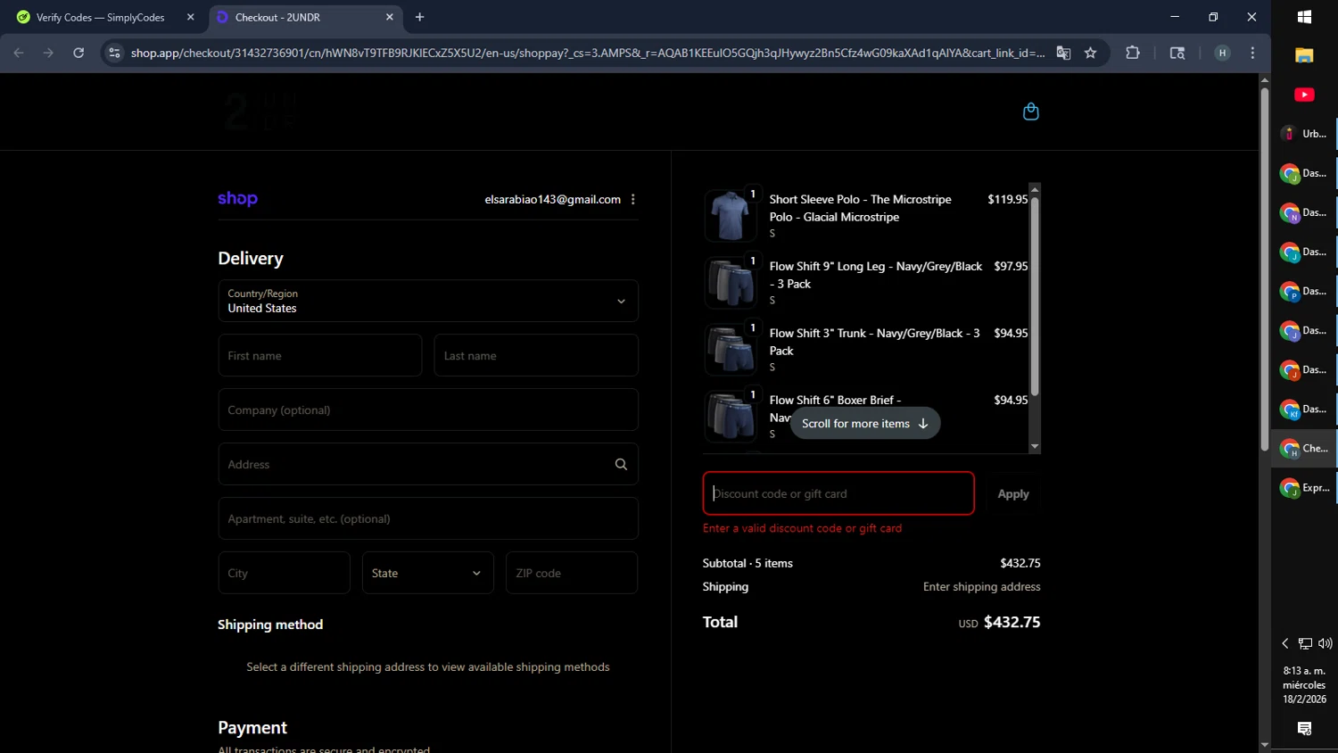Focus the Company (optional) field
This screenshot has width=1338, height=753.
(x=428, y=410)
